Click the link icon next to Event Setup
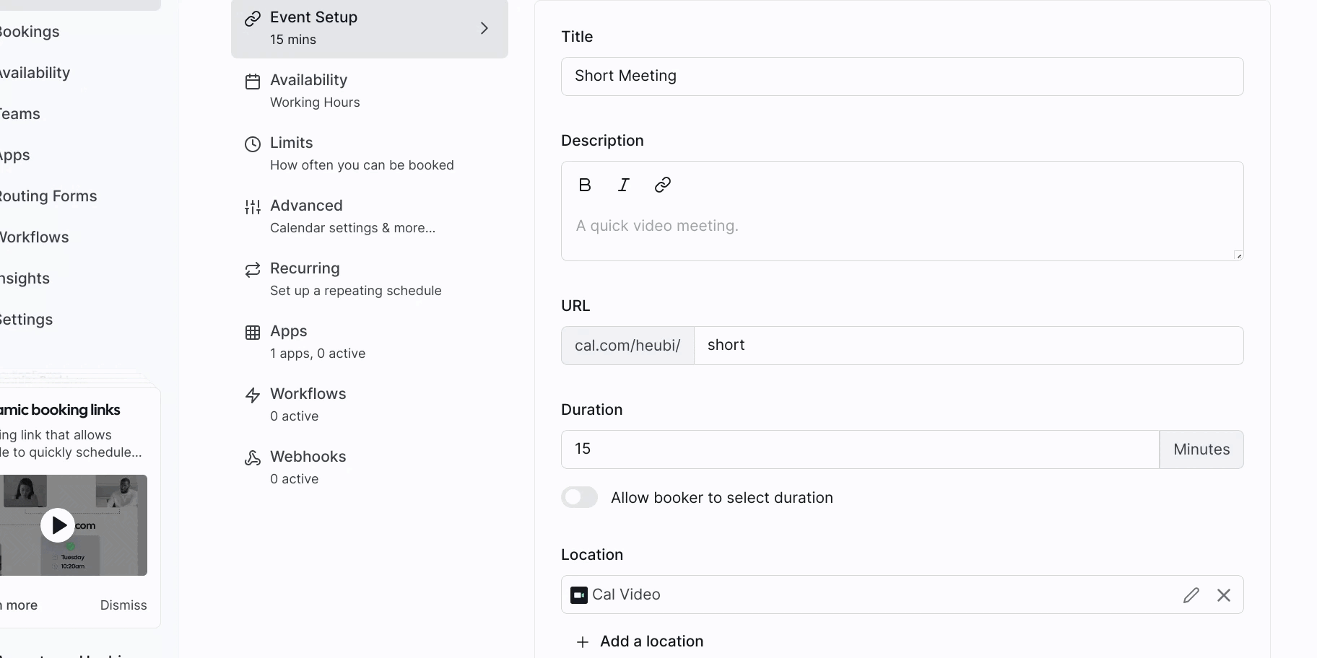Viewport: 1317px width, 658px height. (x=252, y=18)
